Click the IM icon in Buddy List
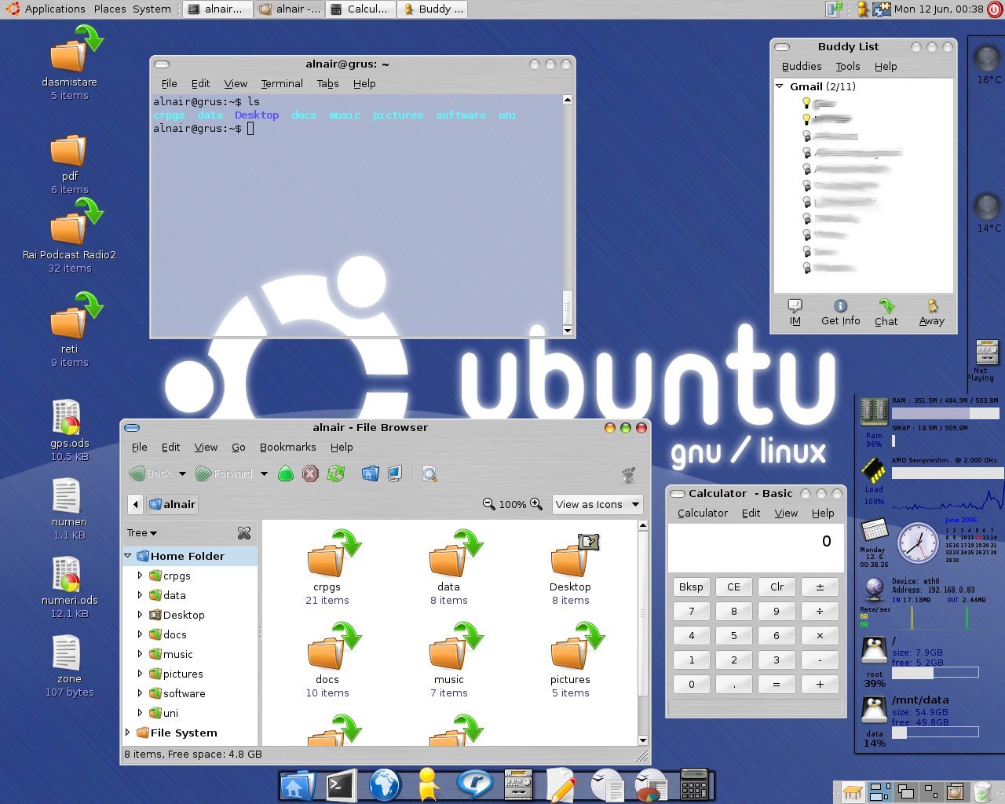This screenshot has width=1005, height=804. point(795,306)
